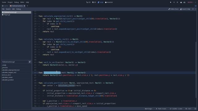Click the FollowCamera.gd methods filter field
The width and height of the screenshot is (198, 111).
[15, 62]
